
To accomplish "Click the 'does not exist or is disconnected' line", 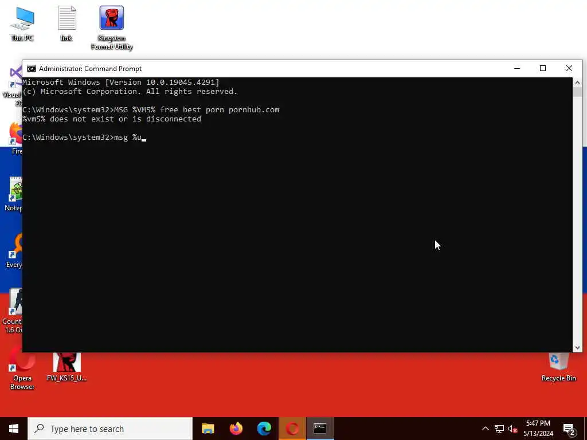I will click(112, 119).
